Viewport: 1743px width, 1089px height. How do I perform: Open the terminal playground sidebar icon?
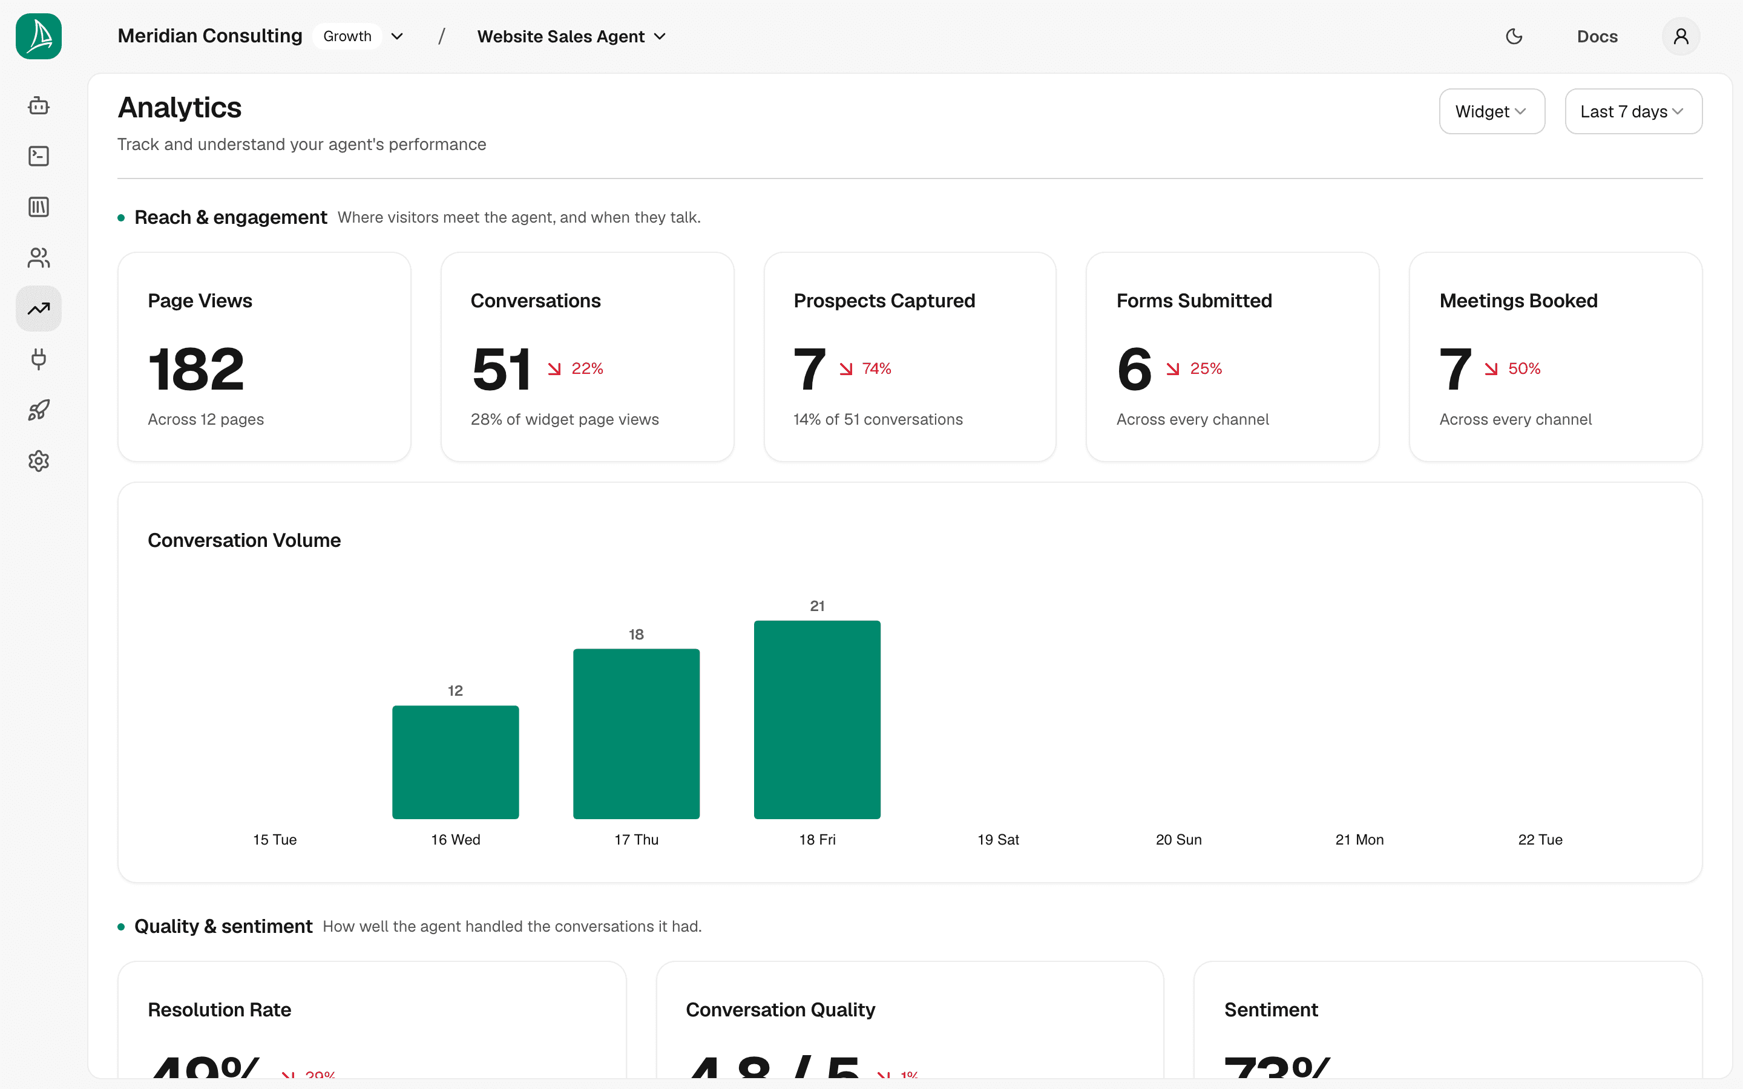pos(39,156)
